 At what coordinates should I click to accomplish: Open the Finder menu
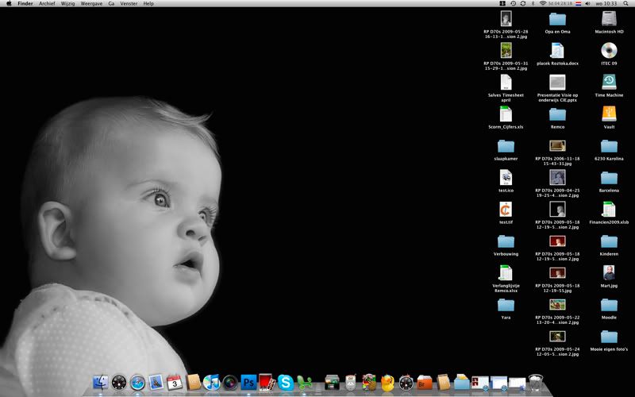click(25, 3)
